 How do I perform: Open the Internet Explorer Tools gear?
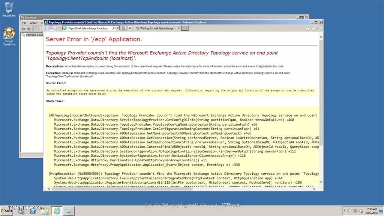click(x=319, y=28)
